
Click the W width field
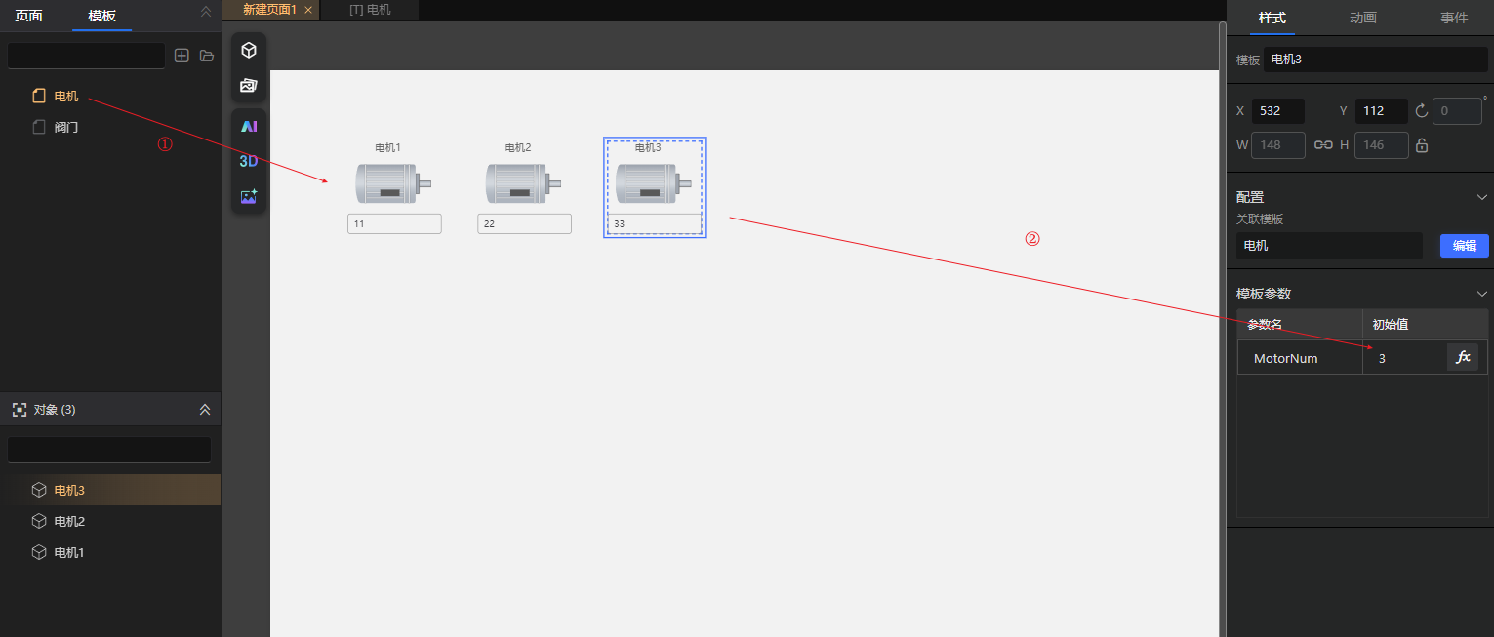click(x=1278, y=144)
